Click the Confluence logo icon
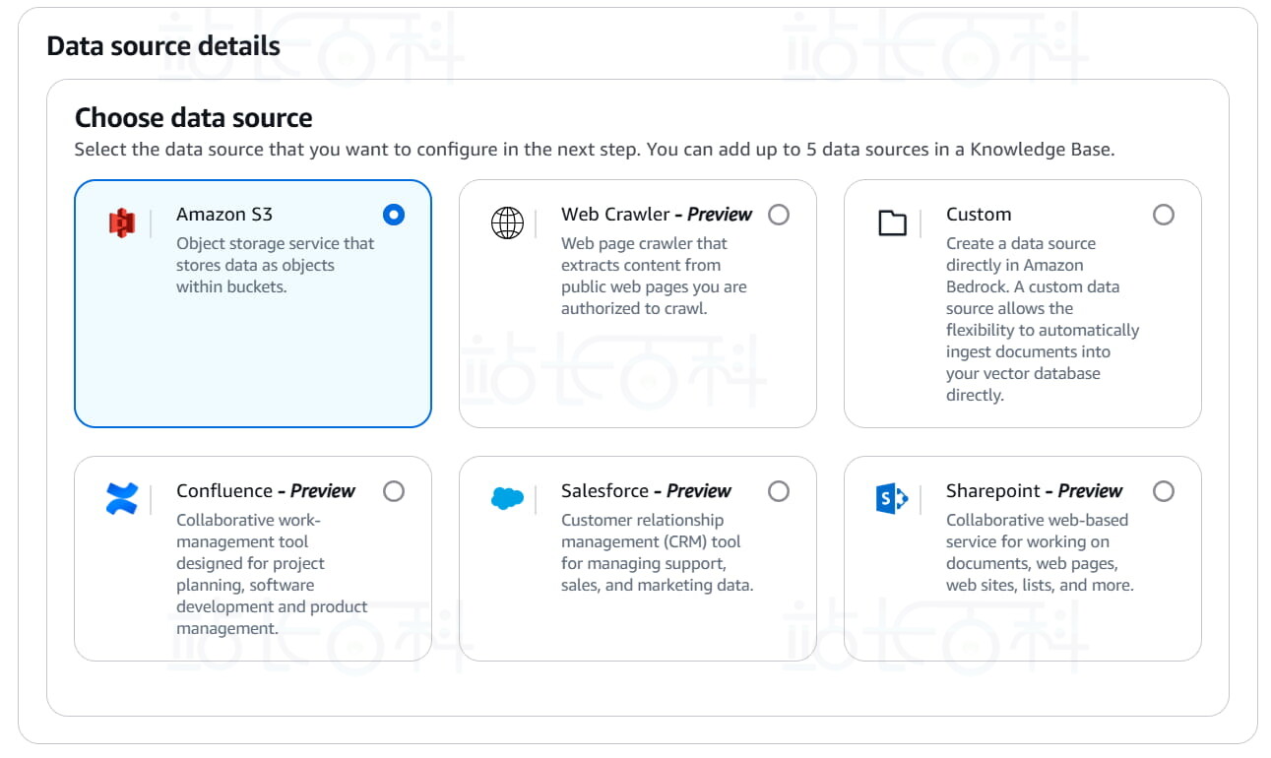The image size is (1271, 758). pyautogui.click(x=122, y=499)
